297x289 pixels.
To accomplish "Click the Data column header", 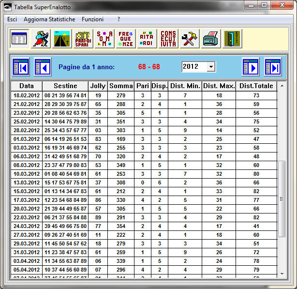I will (27, 86).
